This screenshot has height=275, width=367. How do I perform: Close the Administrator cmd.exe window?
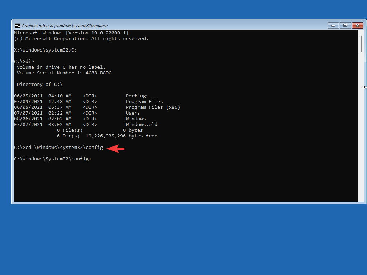[358, 25]
